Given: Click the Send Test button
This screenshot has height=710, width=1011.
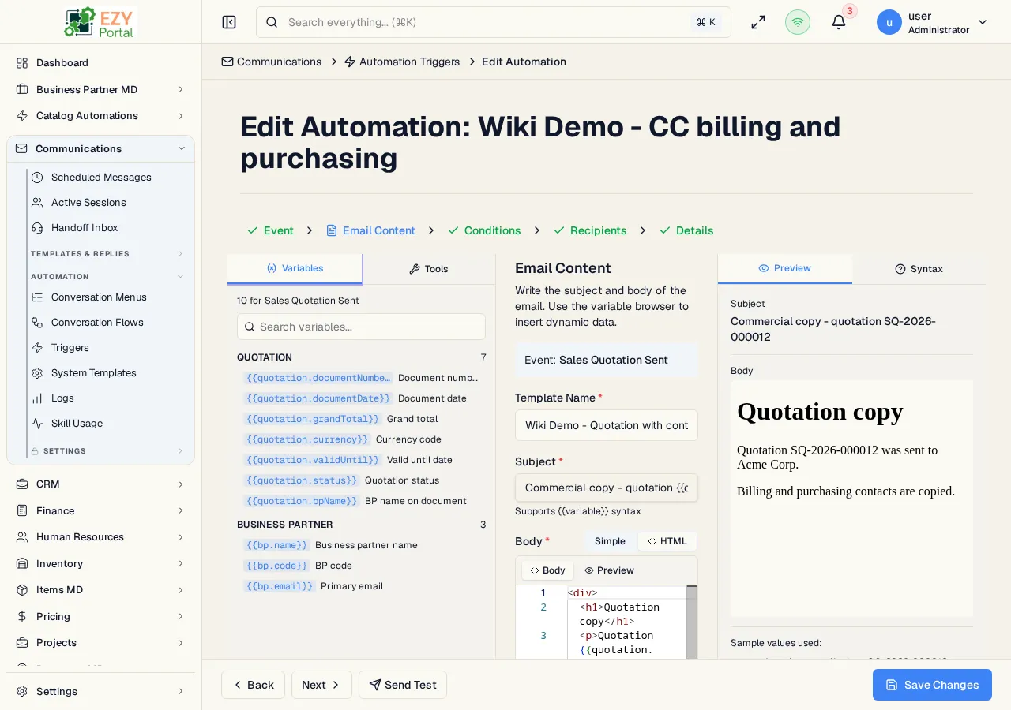Looking at the screenshot, I should point(403,685).
